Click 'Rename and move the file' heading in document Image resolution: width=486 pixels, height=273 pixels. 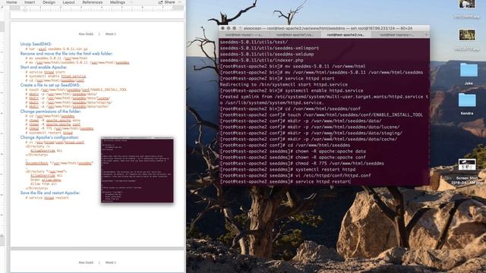tap(66, 54)
